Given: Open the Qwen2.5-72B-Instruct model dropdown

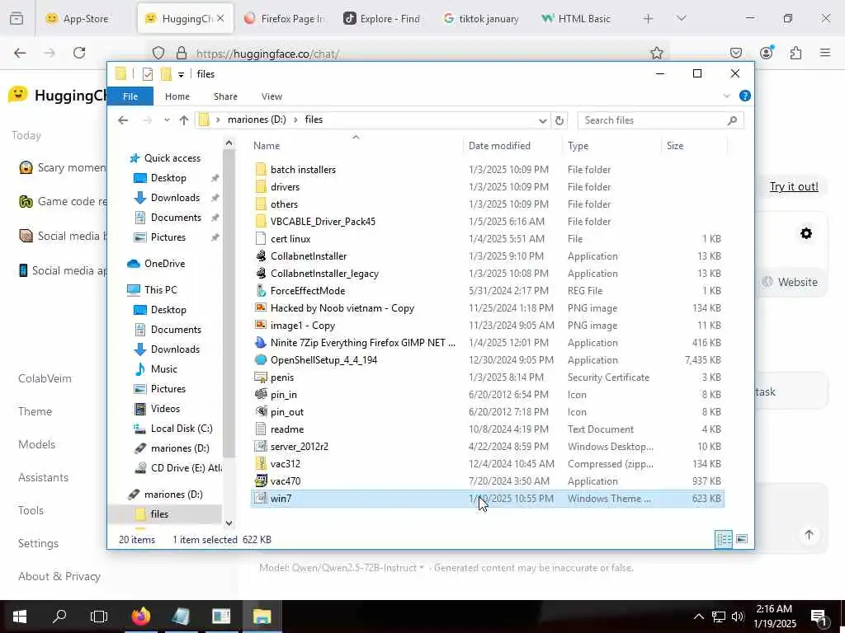Looking at the screenshot, I should pos(358,568).
